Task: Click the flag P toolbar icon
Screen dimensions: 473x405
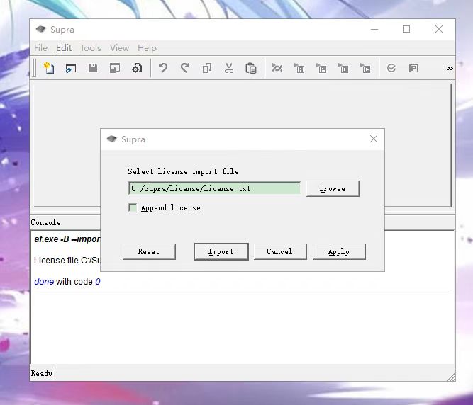Action: point(321,69)
